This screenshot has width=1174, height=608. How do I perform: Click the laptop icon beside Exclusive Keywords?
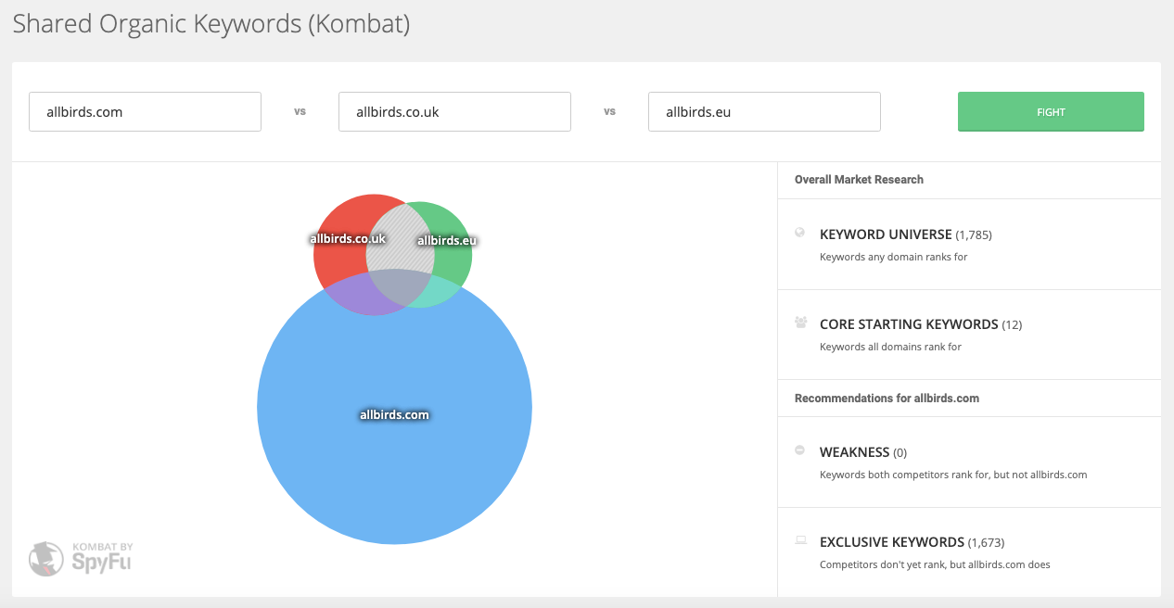click(x=801, y=539)
